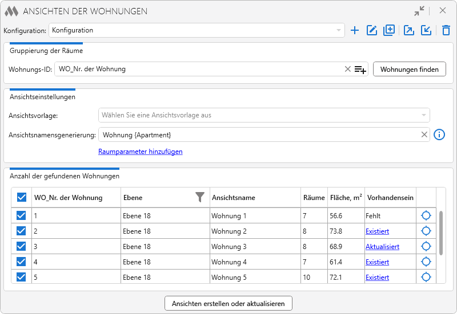Locate Wohnung 1 with target icon

click(x=426, y=215)
